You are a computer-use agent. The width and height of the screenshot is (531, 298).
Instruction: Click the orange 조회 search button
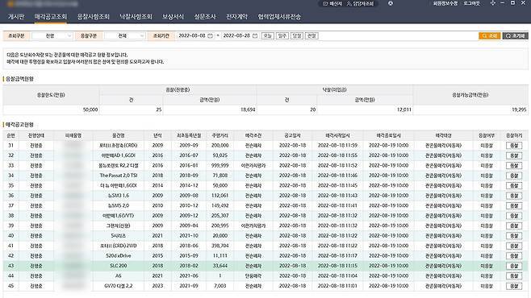pyautogui.click(x=489, y=35)
